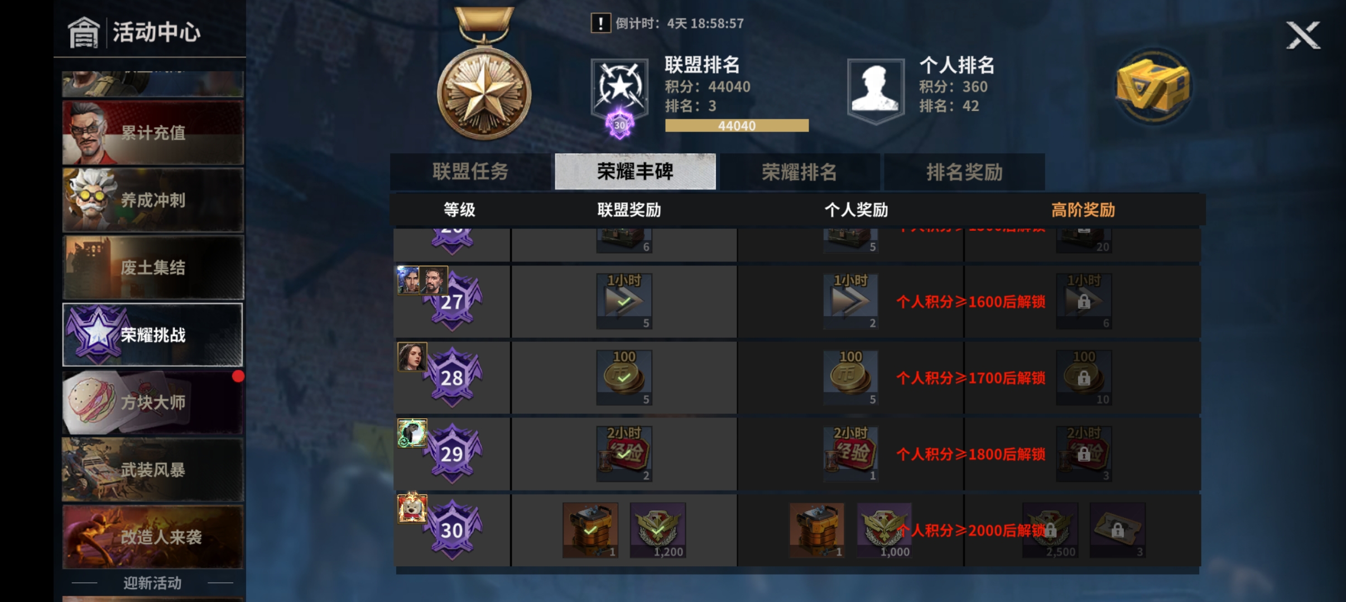Switch to the 荣耀排名 tab
1346x602 pixels.
[x=799, y=172]
